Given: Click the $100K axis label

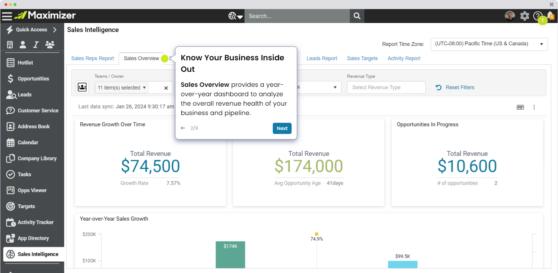Looking at the screenshot, I should coord(89,261).
